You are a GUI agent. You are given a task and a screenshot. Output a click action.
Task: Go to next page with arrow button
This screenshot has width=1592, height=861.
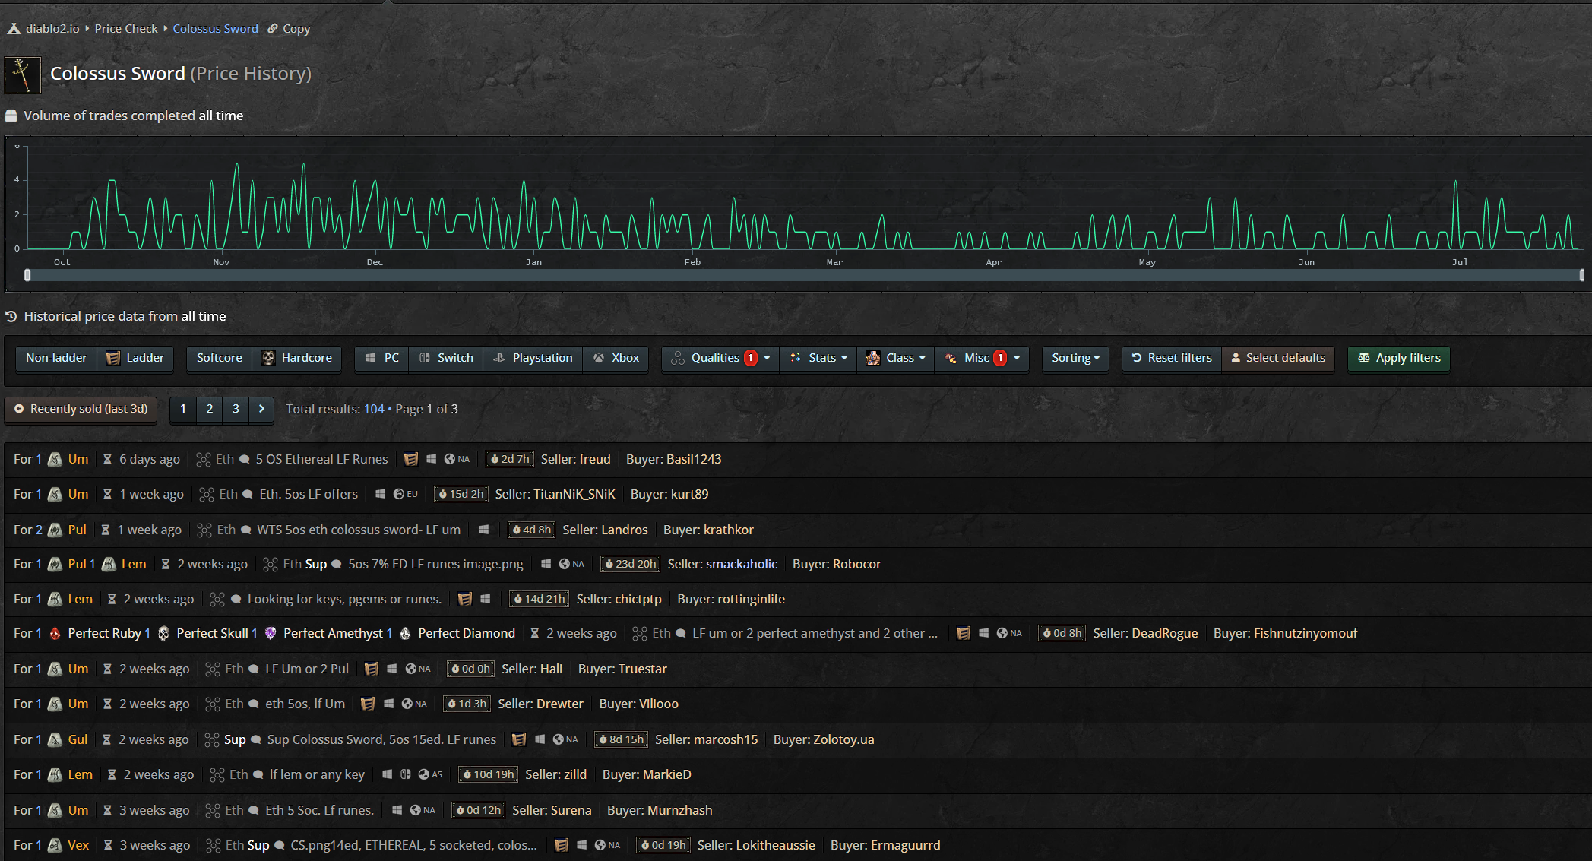(261, 409)
